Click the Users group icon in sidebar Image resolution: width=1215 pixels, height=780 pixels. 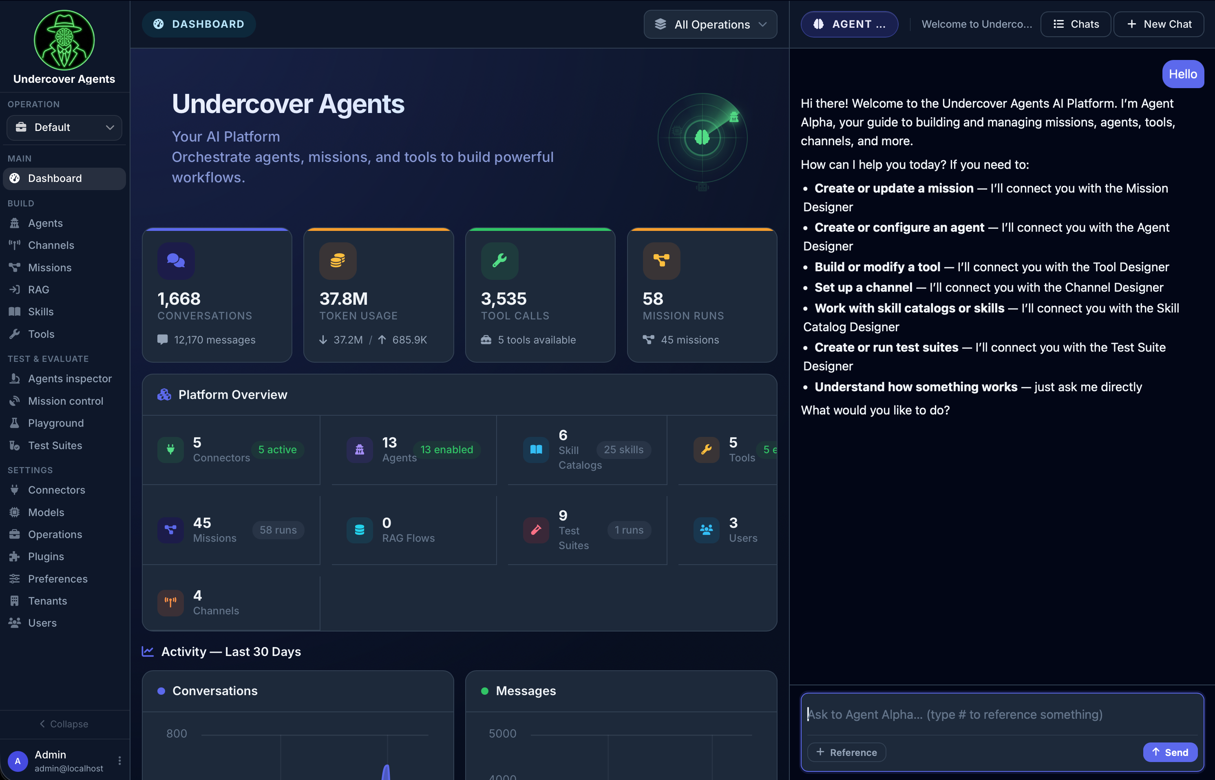click(x=15, y=623)
